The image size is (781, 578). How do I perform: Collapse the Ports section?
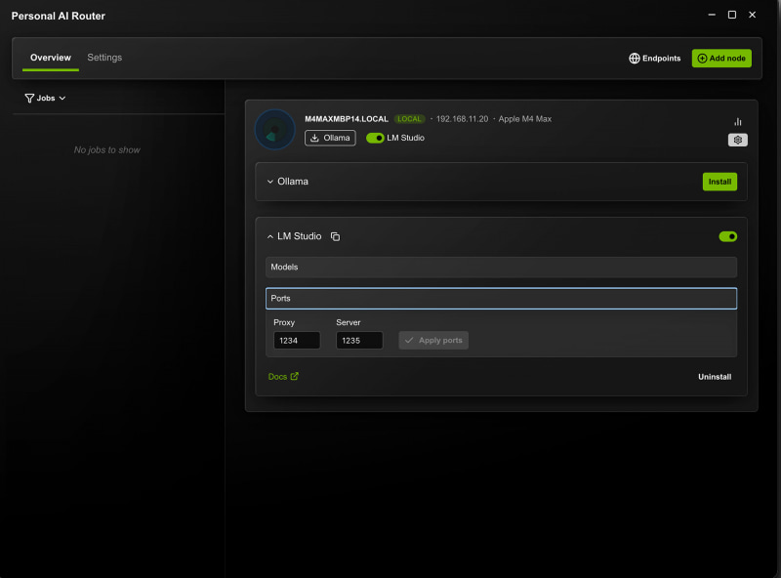click(501, 299)
